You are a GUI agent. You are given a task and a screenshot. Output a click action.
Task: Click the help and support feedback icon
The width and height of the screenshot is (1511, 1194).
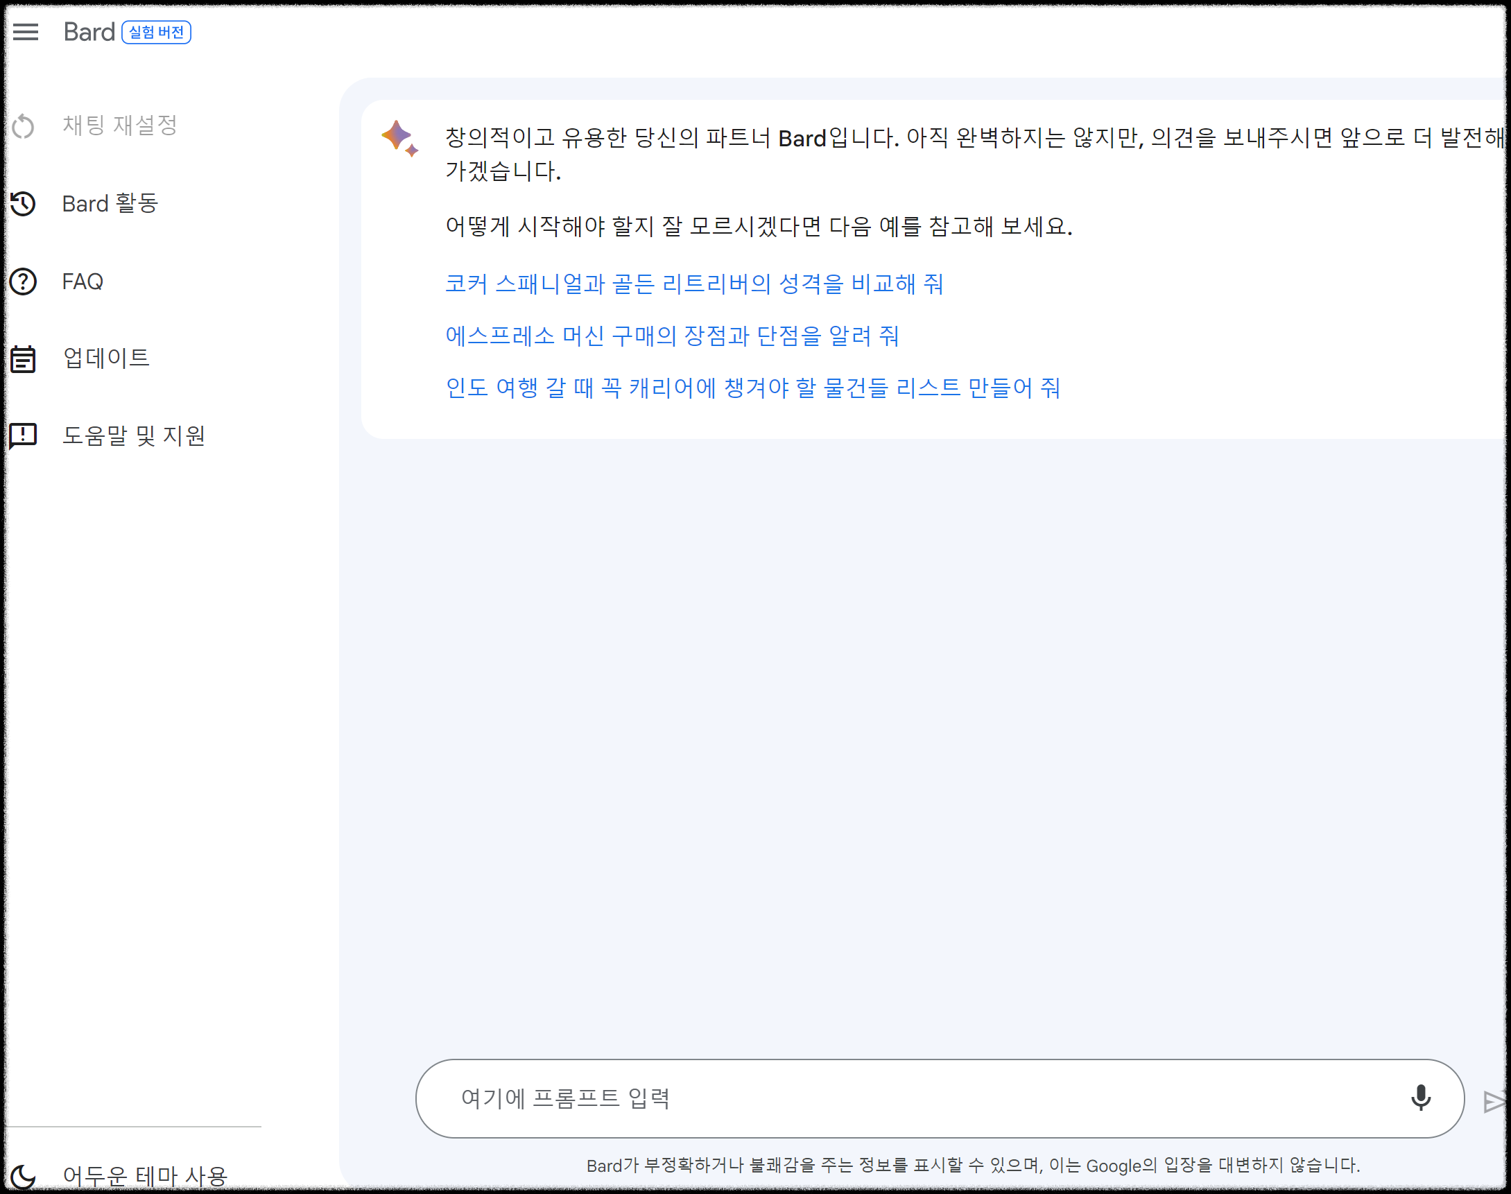[x=23, y=435]
